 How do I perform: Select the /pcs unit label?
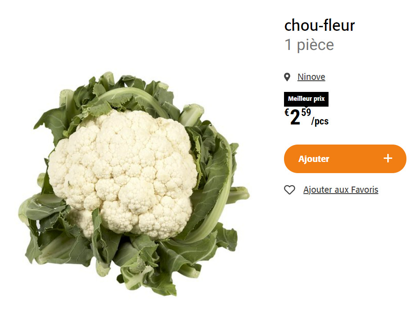point(320,121)
